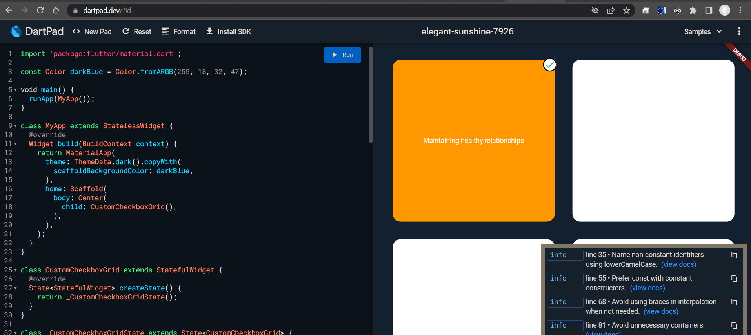Bookmark this page with the star icon
This screenshot has width=751, height=335.
(626, 11)
